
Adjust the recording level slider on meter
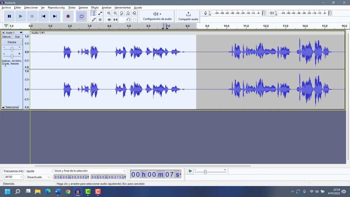pyautogui.click(x=264, y=13)
